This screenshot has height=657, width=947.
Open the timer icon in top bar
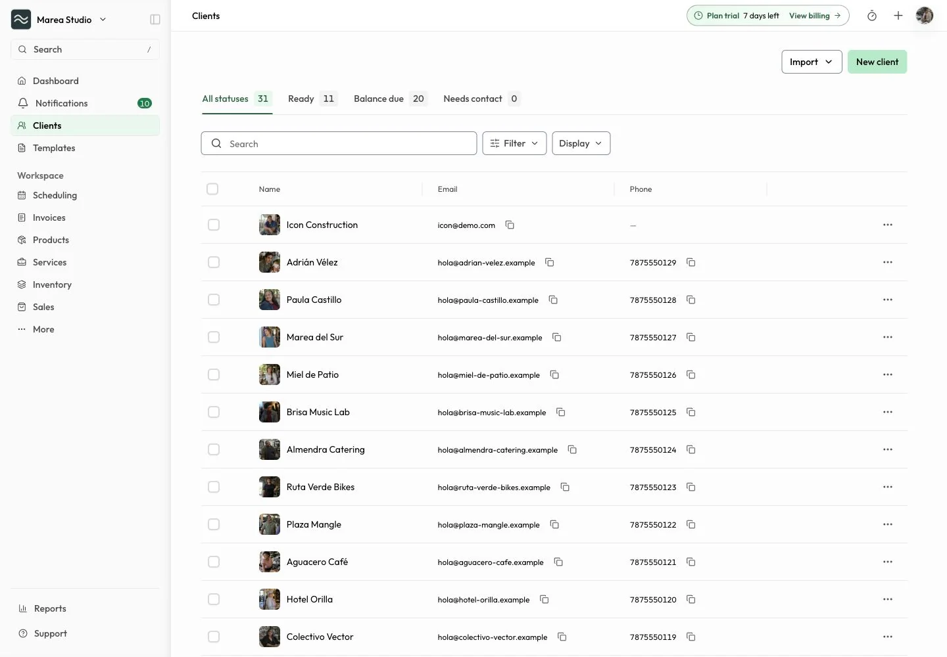872,16
